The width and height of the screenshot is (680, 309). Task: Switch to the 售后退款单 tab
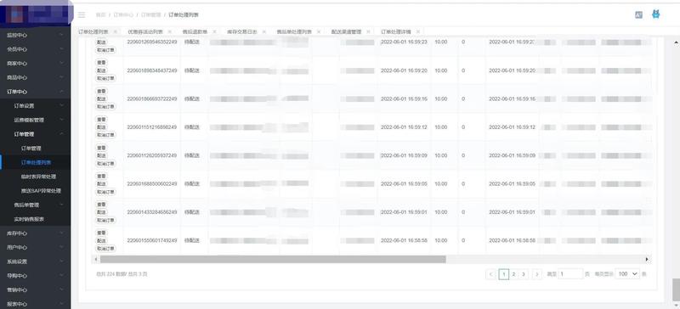coord(195,31)
